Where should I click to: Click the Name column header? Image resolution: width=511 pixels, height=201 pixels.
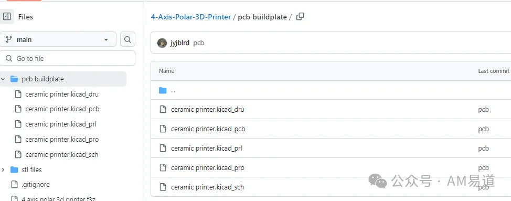tap(166, 71)
